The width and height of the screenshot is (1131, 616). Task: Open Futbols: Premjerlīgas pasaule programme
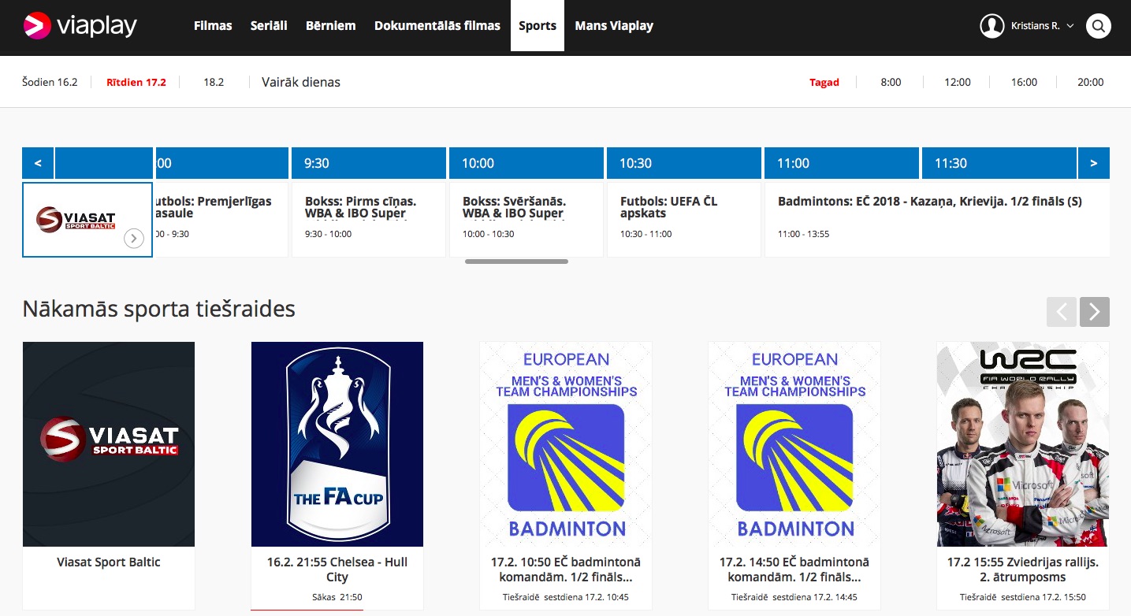221,219
